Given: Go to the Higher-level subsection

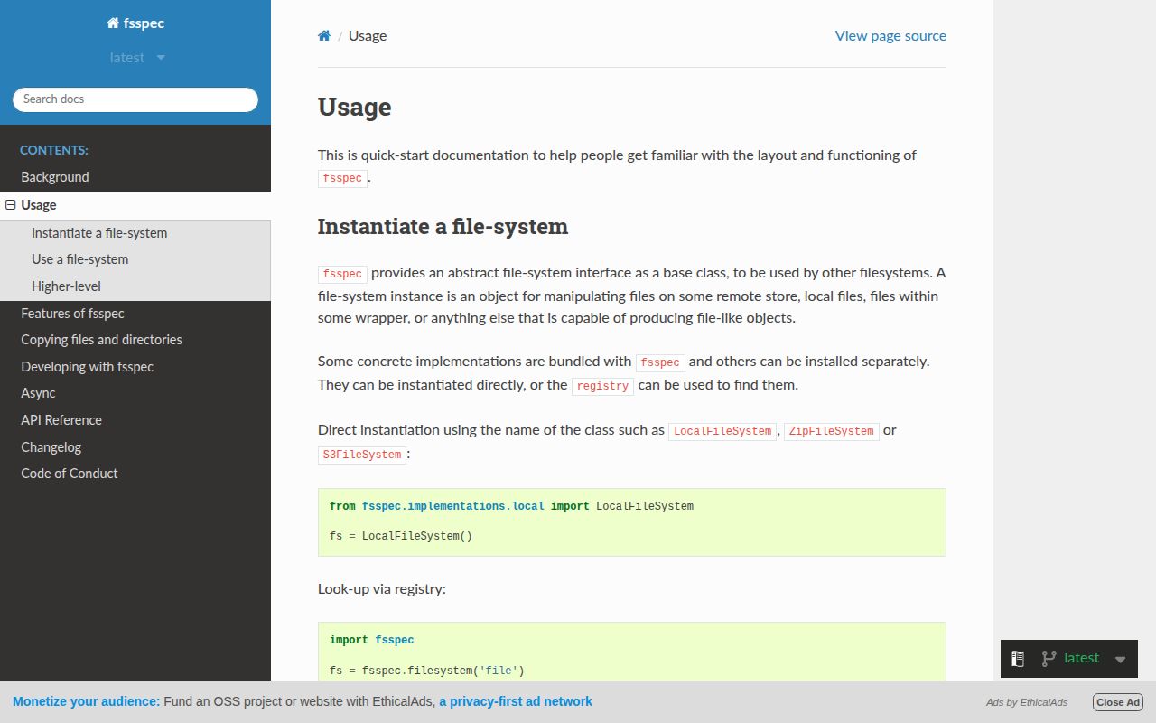Looking at the screenshot, I should click(135, 286).
